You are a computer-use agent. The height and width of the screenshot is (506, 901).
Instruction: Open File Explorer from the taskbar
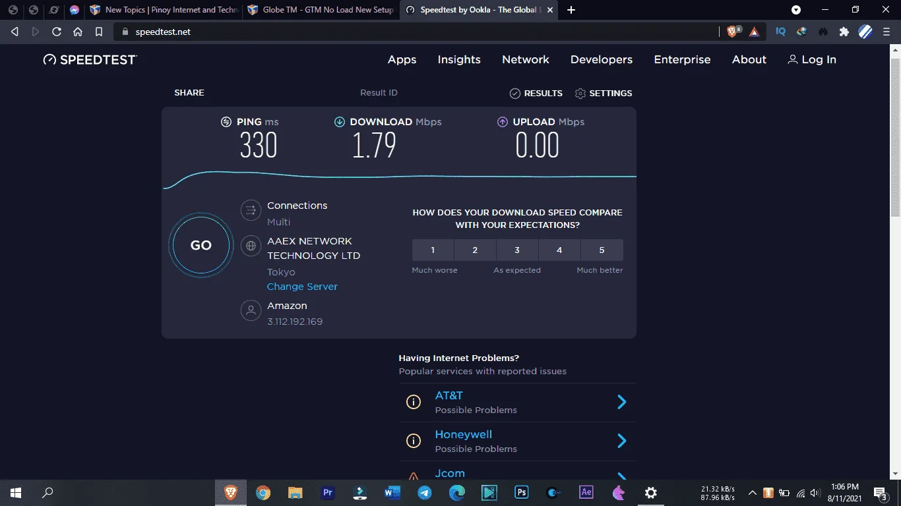pos(295,492)
